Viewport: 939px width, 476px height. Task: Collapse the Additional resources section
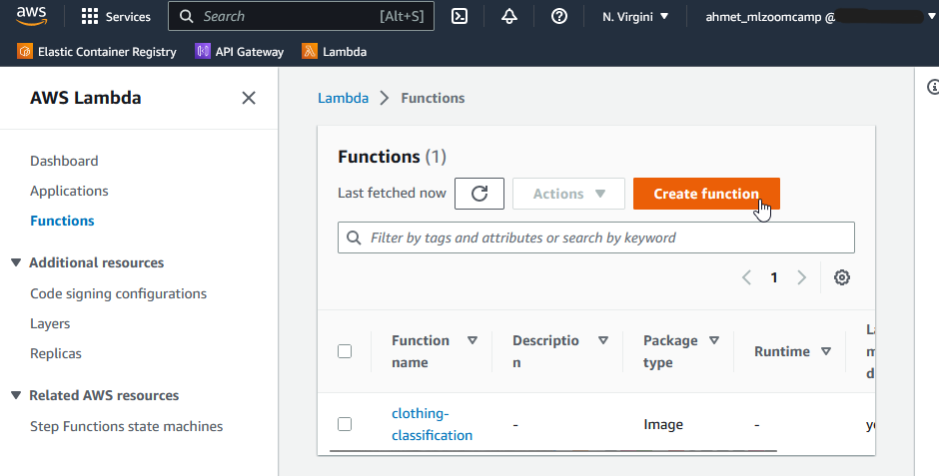tap(16, 262)
